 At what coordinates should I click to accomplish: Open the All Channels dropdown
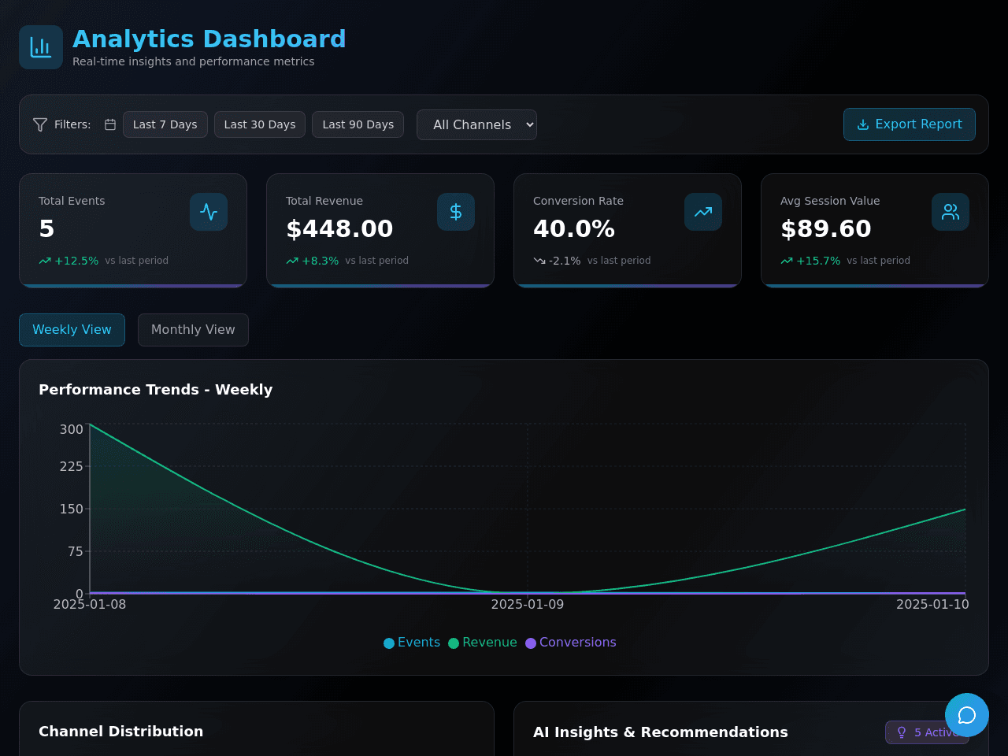point(476,124)
